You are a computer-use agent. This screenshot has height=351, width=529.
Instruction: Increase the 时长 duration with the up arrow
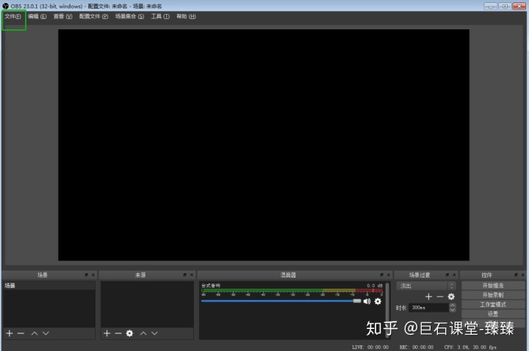coord(453,305)
